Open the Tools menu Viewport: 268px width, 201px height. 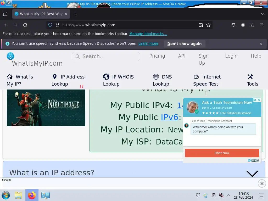[x=253, y=80]
